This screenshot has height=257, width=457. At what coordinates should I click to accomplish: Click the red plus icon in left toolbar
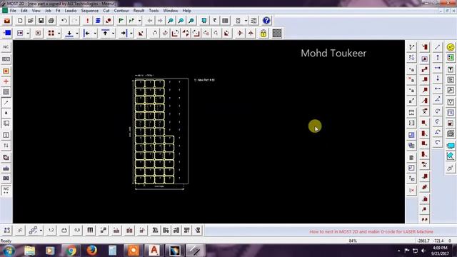point(6,81)
